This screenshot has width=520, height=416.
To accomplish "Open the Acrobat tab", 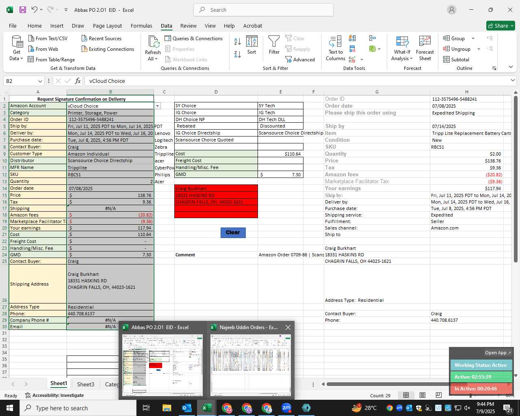I will pyautogui.click(x=253, y=26).
